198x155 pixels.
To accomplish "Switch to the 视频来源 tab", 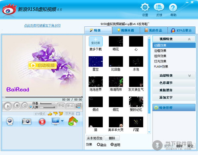I will 126,30.
